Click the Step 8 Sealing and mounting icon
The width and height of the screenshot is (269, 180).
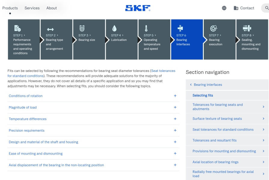(x=247, y=28)
